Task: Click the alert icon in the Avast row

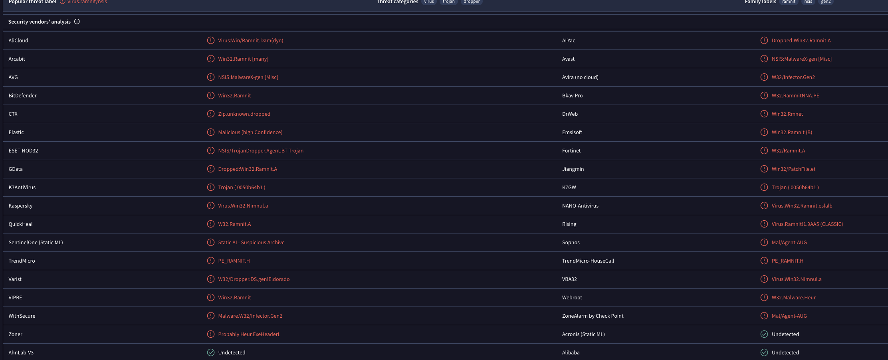Action: pyautogui.click(x=764, y=59)
